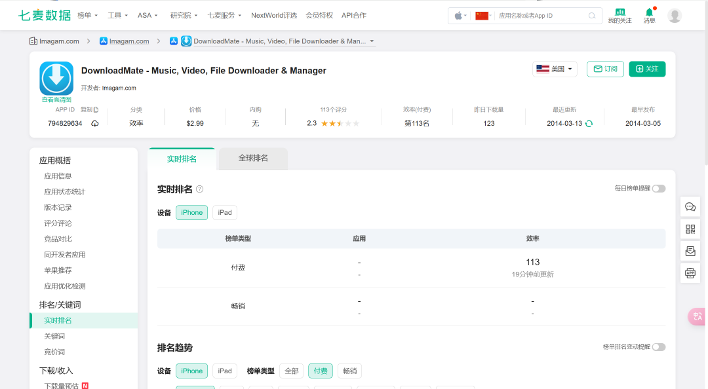Open the Apple platform selector icon
The height and width of the screenshot is (389, 708).
[459, 16]
